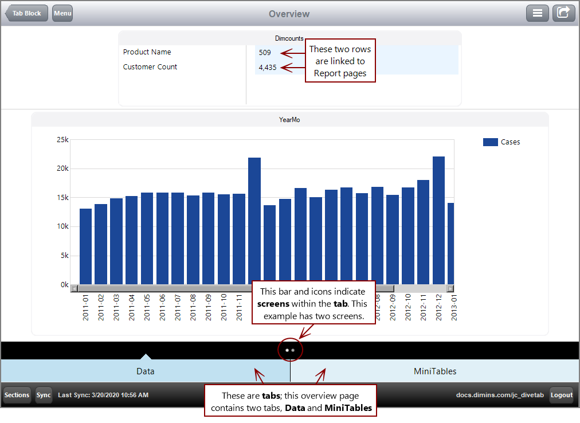
Task: Click the two-dot screen indicator
Action: [290, 349]
